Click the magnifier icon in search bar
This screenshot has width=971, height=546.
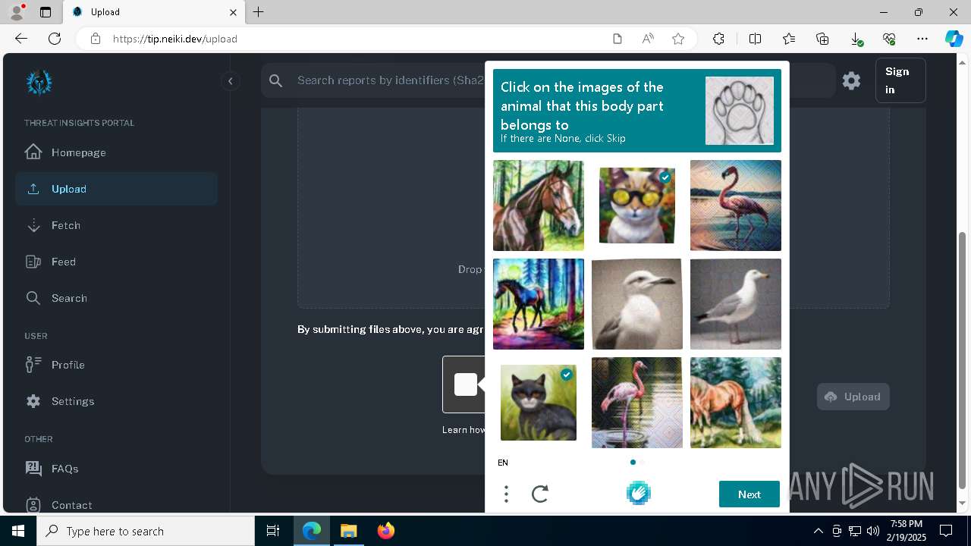(276, 80)
